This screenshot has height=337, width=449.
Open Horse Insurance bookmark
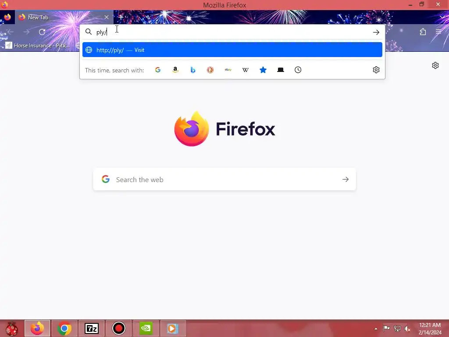38,46
